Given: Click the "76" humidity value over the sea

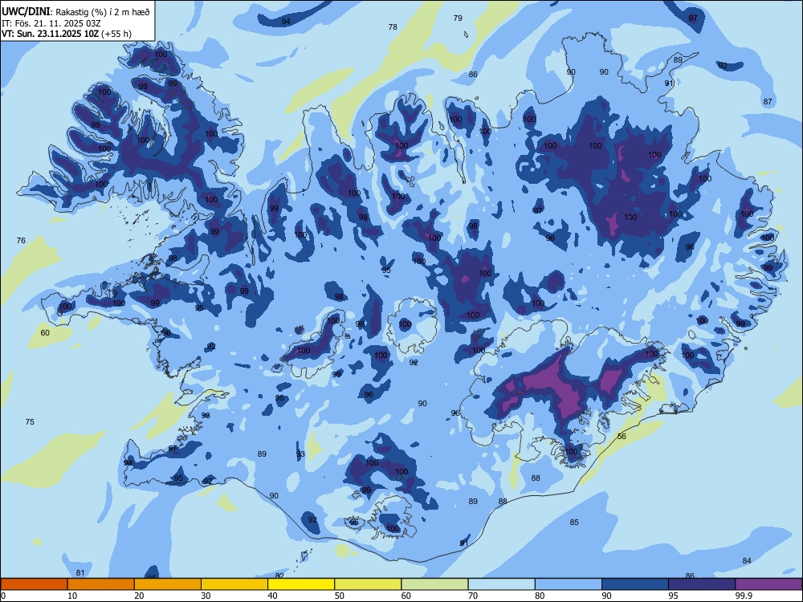Looking at the screenshot, I should click(21, 240).
